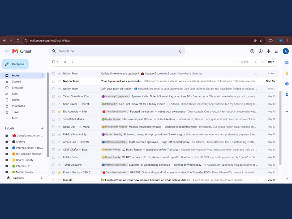Open Contacts side panel icon

coord(287,95)
